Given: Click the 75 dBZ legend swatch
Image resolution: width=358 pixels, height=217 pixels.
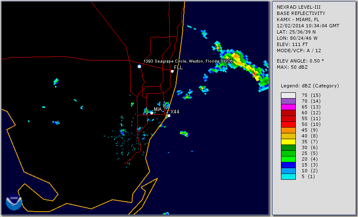Looking at the screenshot, I should [x=288, y=95].
